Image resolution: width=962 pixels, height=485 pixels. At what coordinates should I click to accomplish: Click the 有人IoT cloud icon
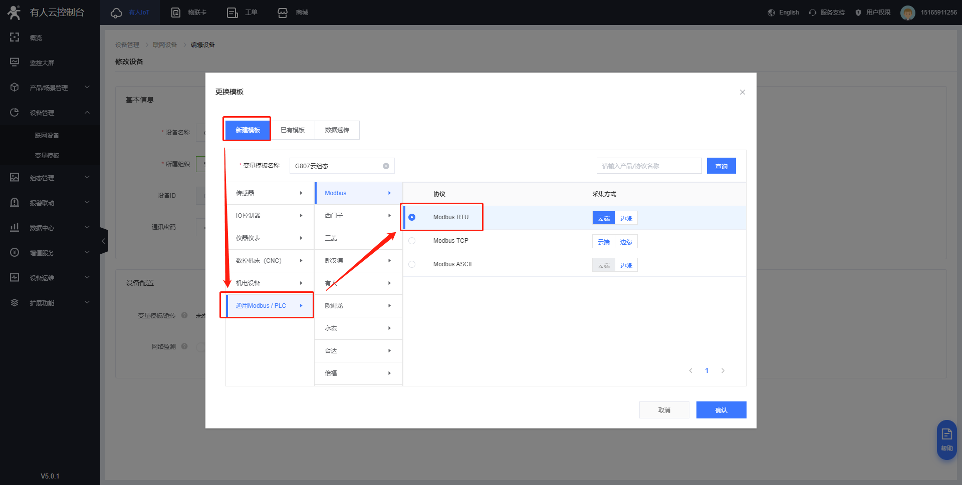[x=116, y=13]
